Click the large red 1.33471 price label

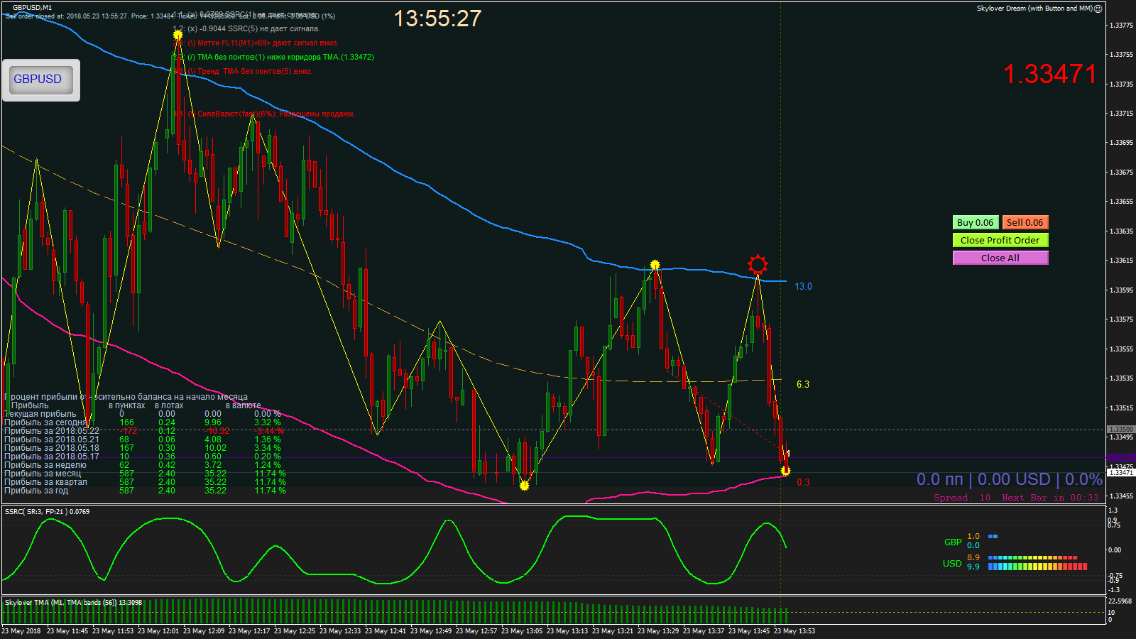pos(1050,74)
